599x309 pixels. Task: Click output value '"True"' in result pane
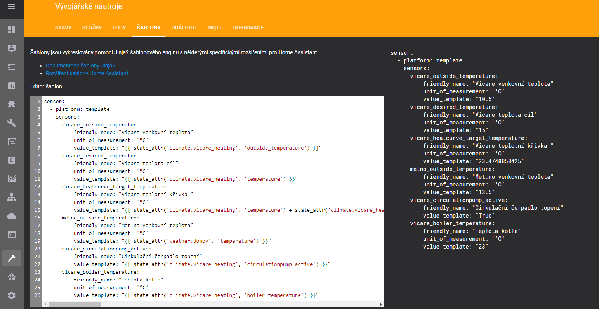(485, 216)
